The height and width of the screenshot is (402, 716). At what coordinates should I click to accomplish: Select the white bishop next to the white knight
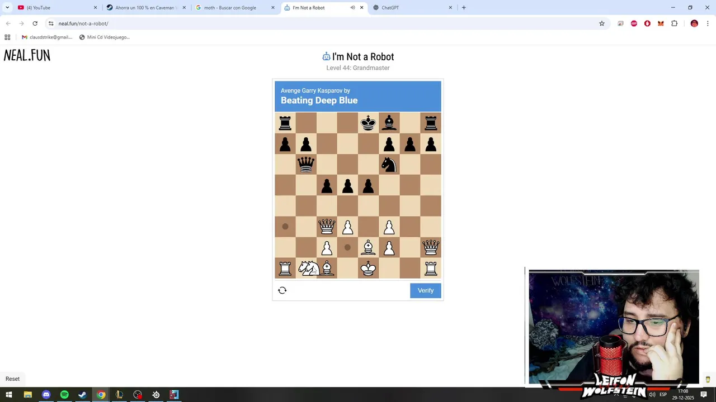pyautogui.click(x=327, y=268)
